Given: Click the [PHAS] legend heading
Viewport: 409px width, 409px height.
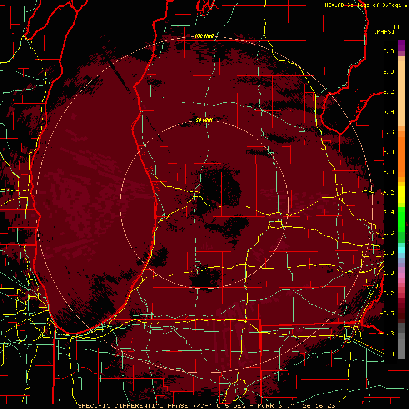Looking at the screenshot, I should coord(384,31).
